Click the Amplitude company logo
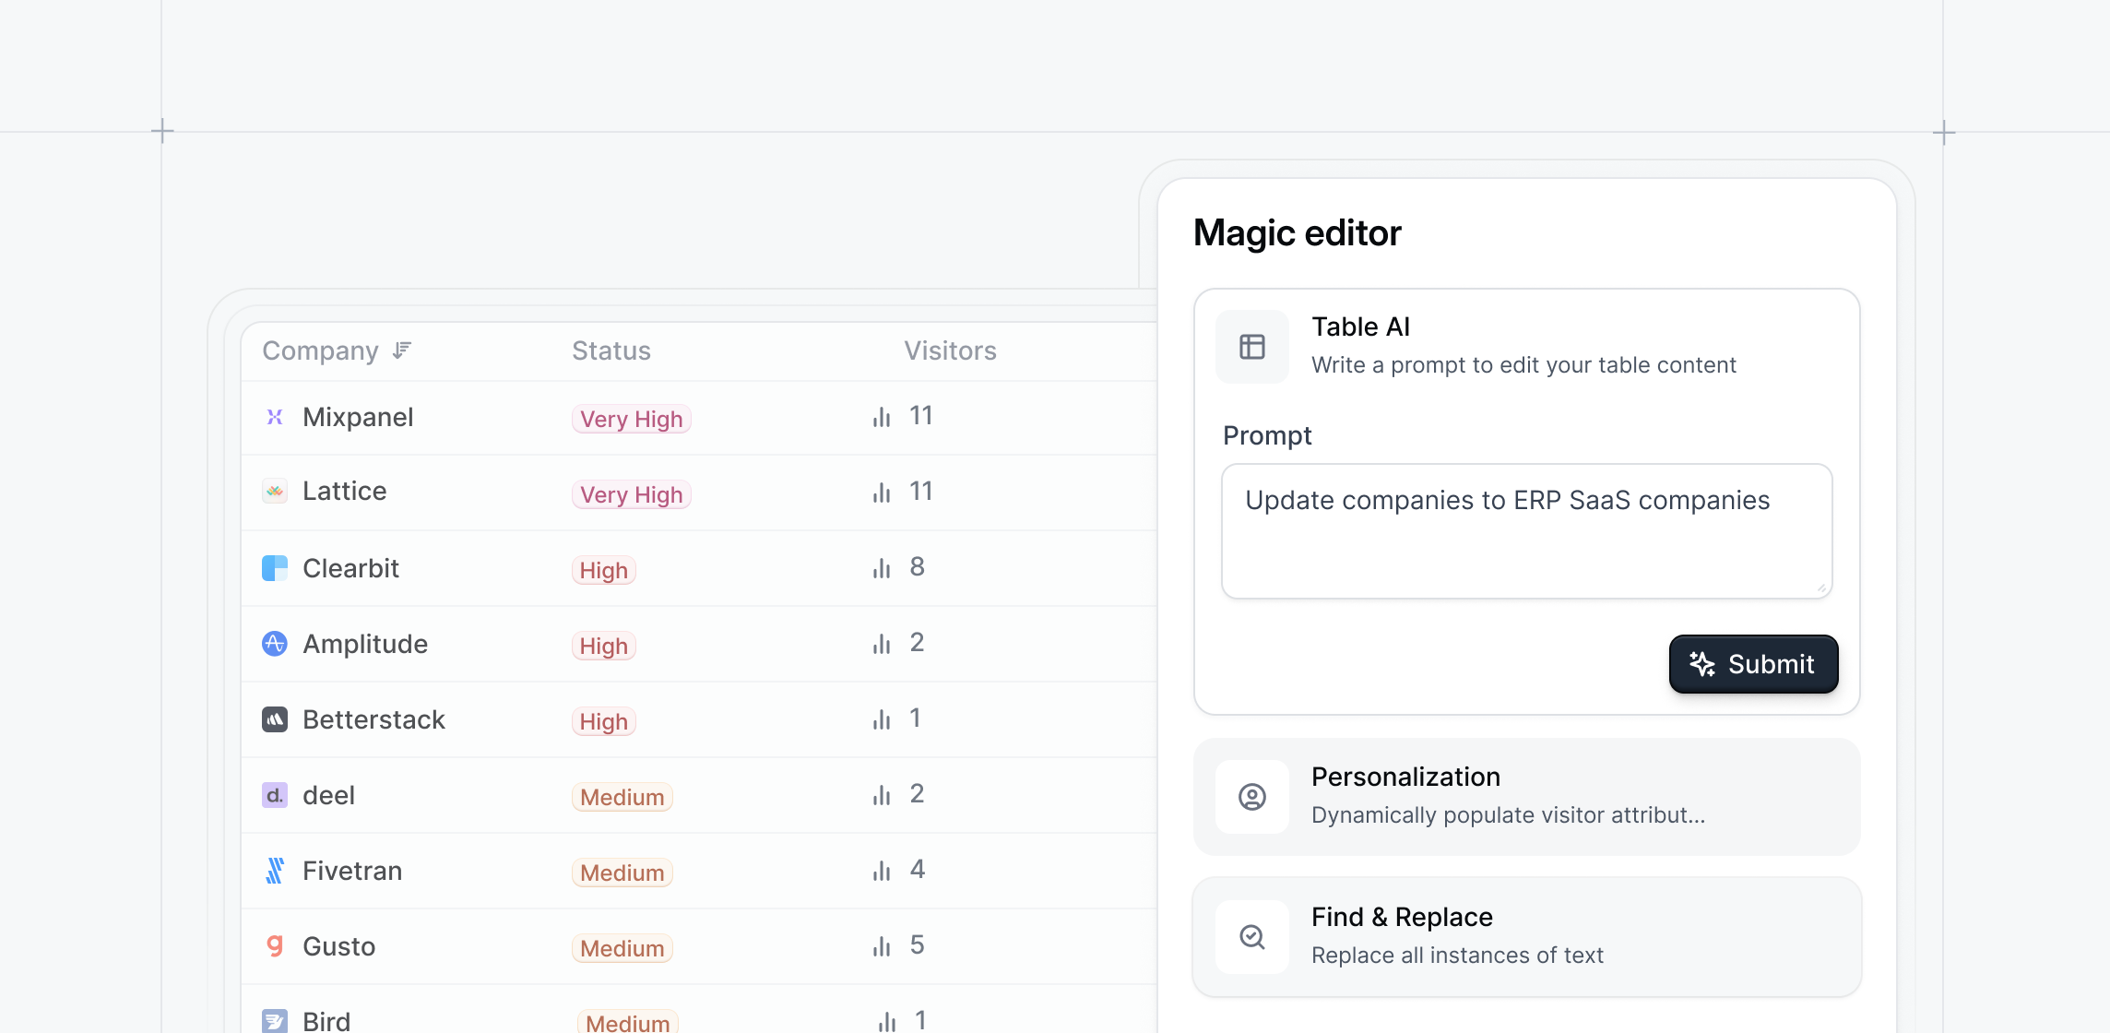This screenshot has width=2110, height=1033. (275, 644)
